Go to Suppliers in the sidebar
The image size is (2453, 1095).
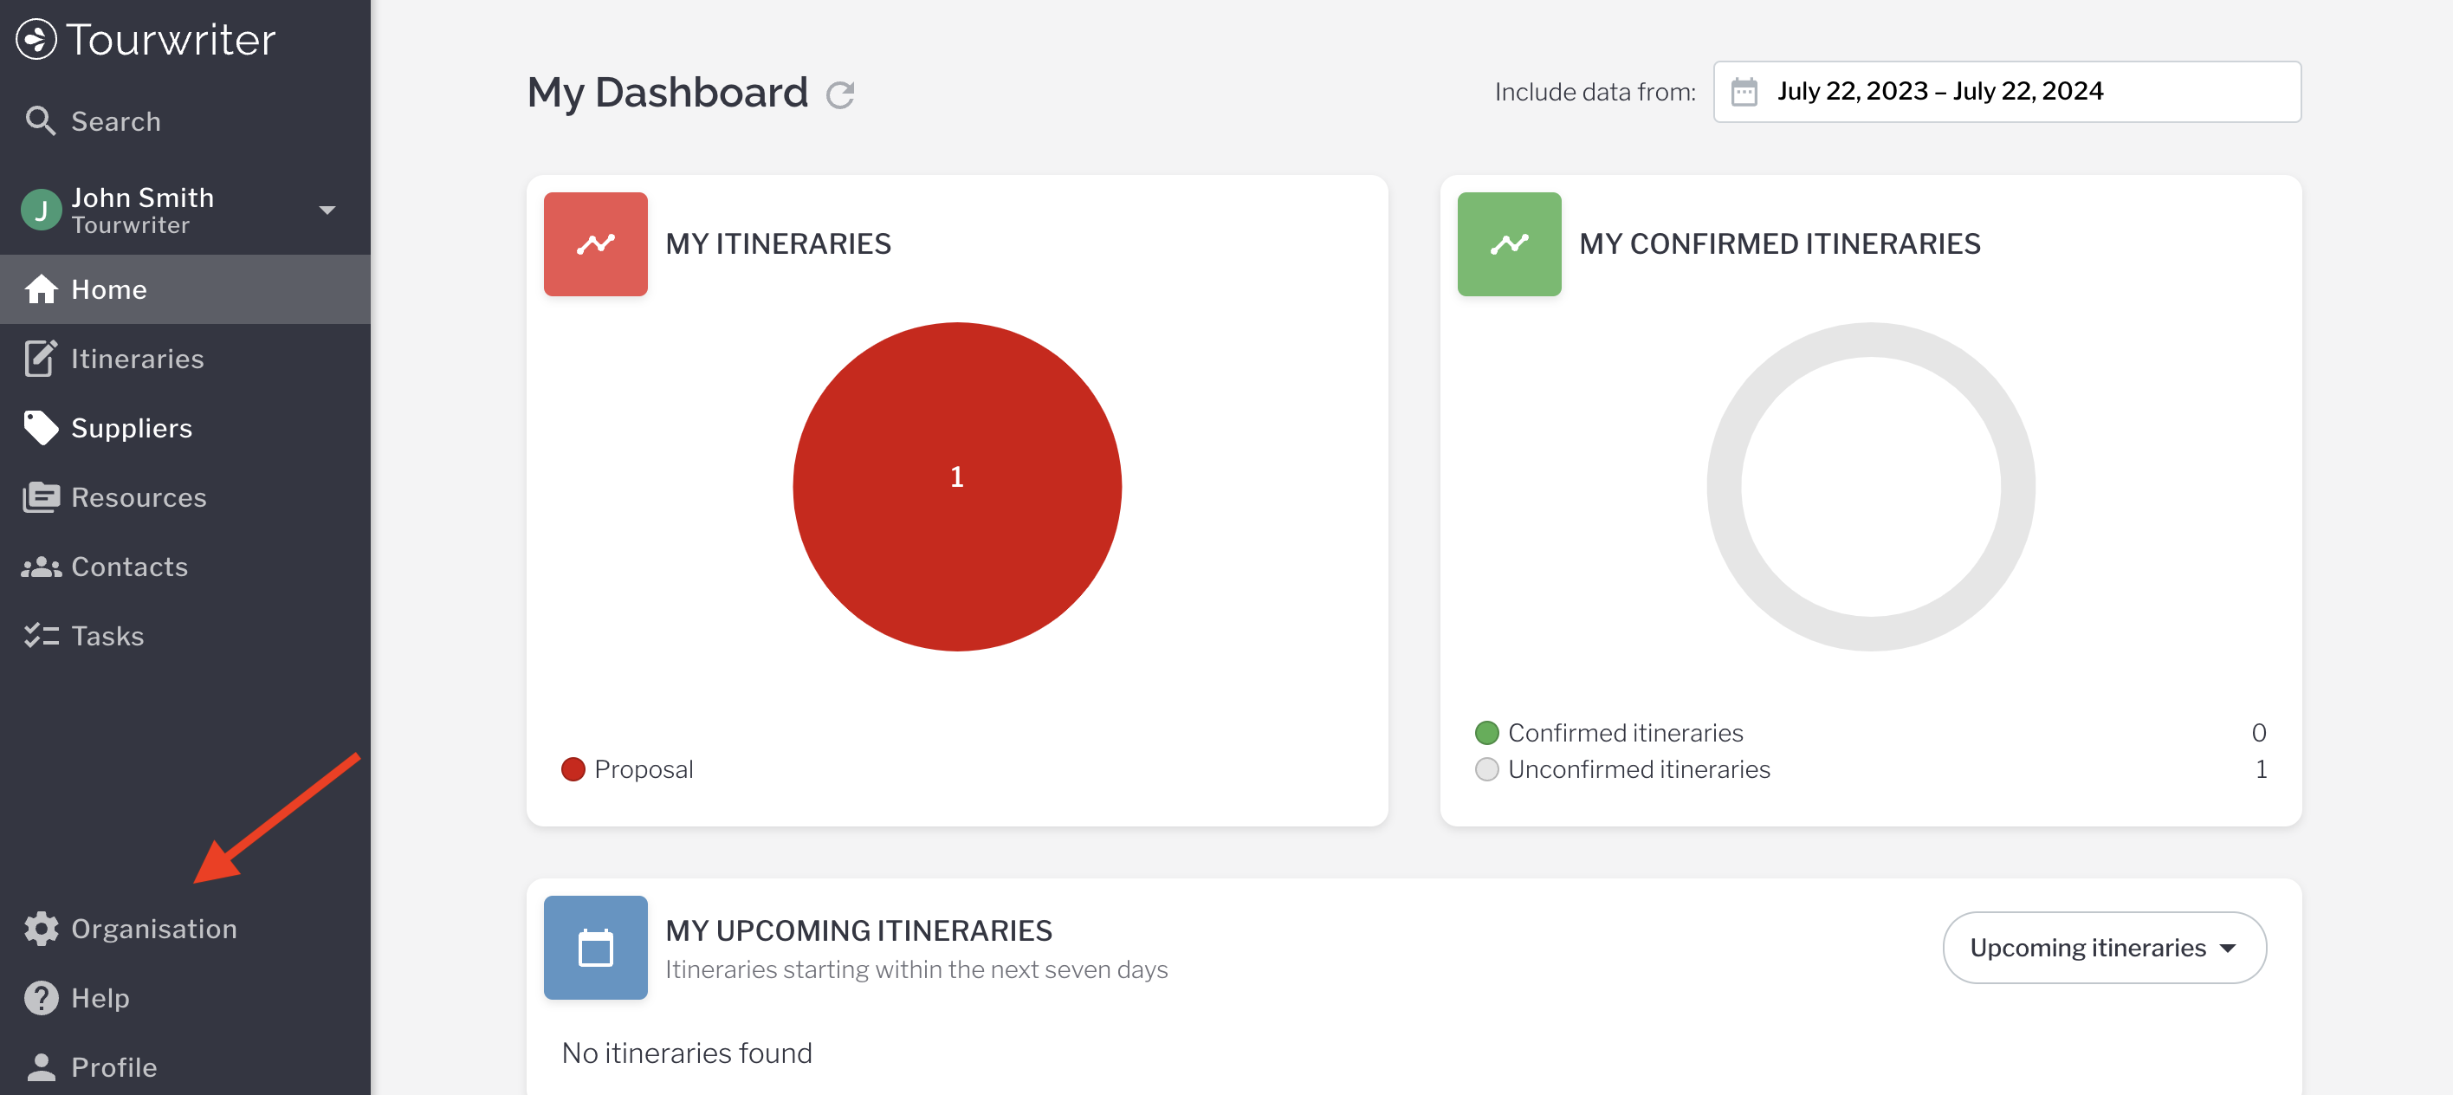click(x=132, y=429)
